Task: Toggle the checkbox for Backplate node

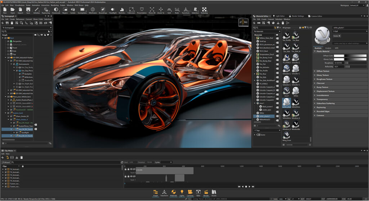Action: point(20,74)
